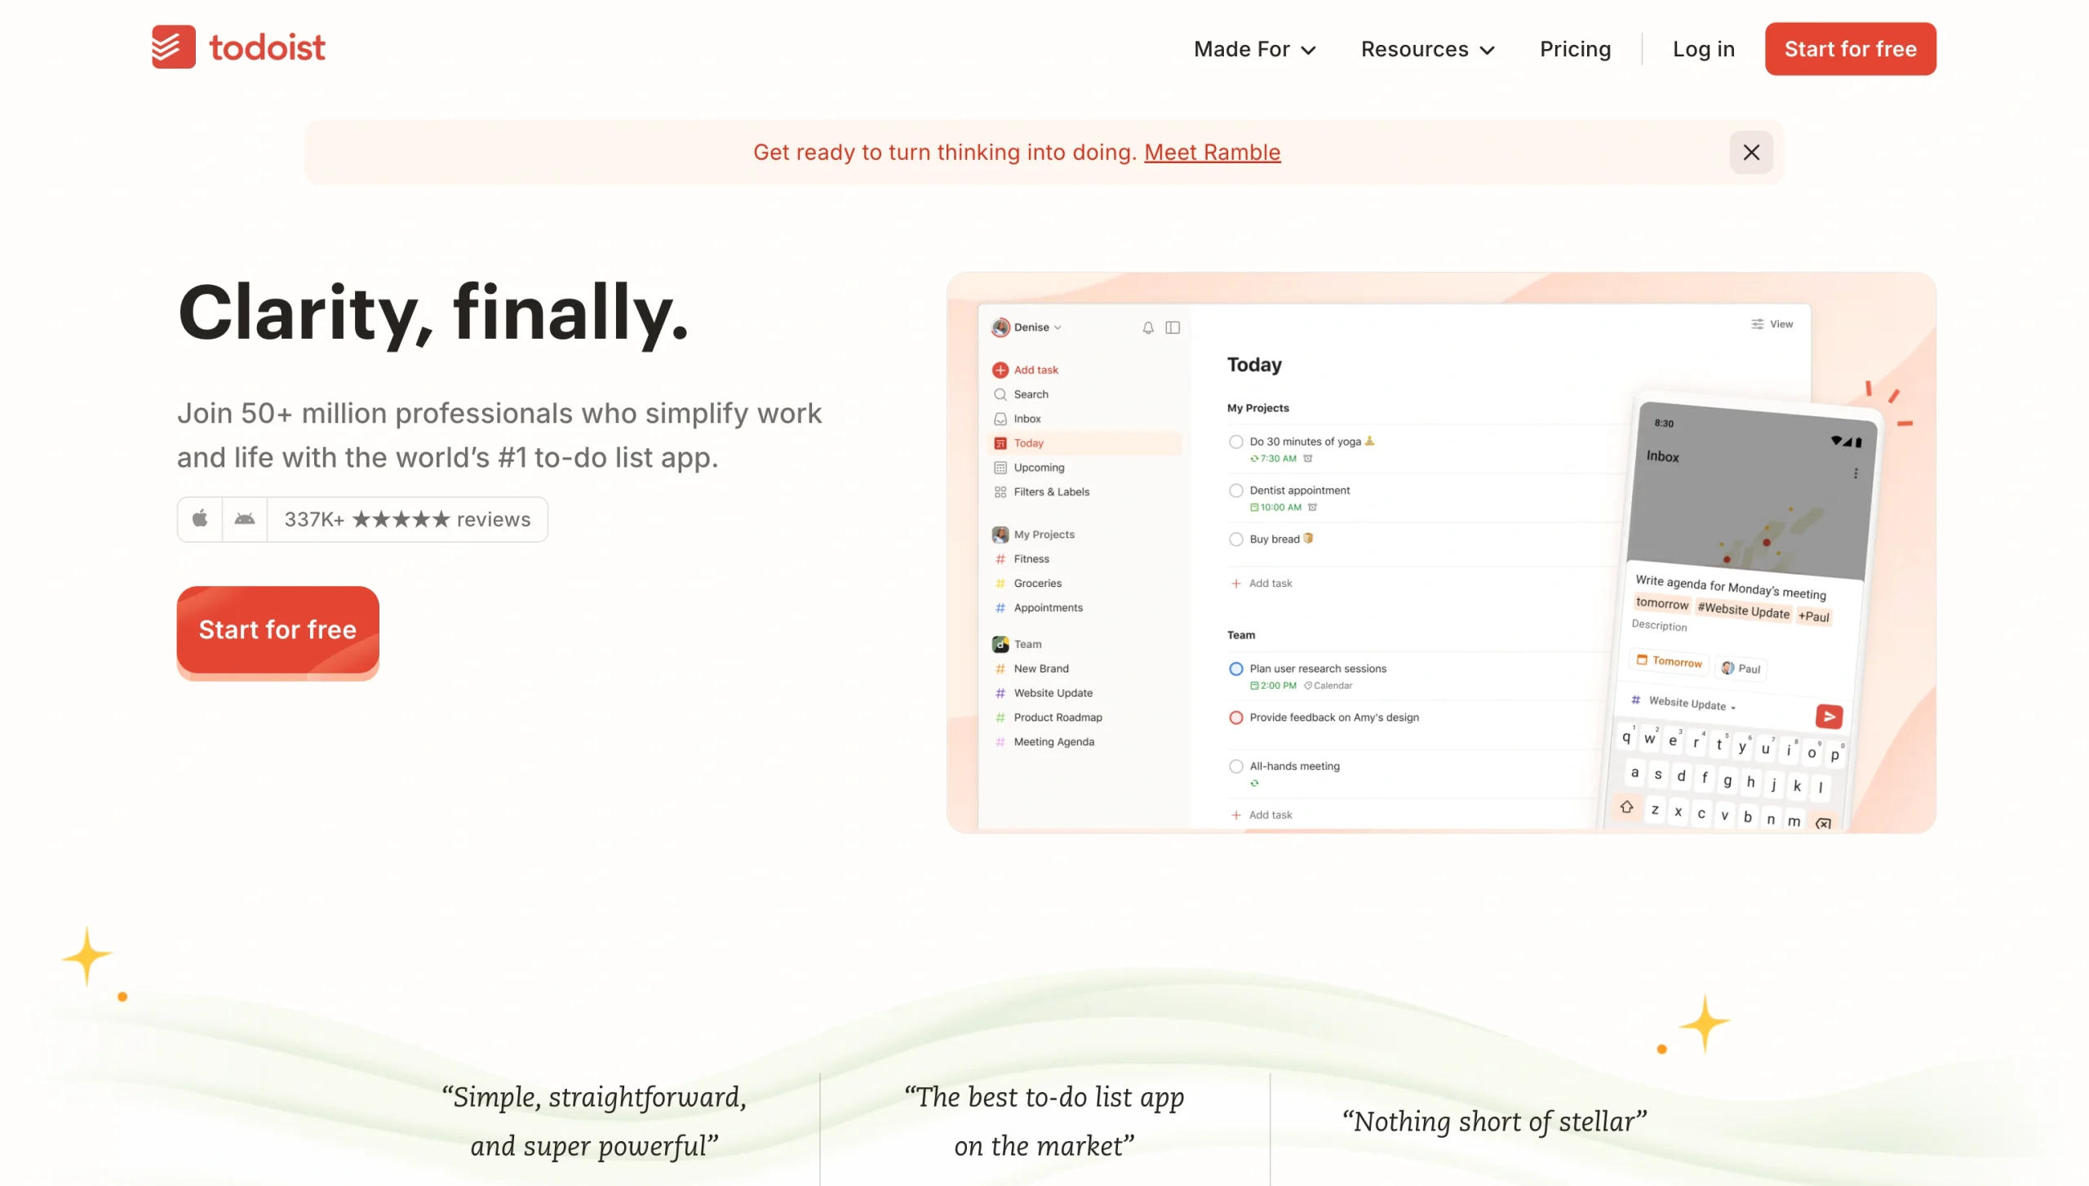Click the My Projects avatar icon
Screen dimensions: 2089x1186
[x=1000, y=535]
